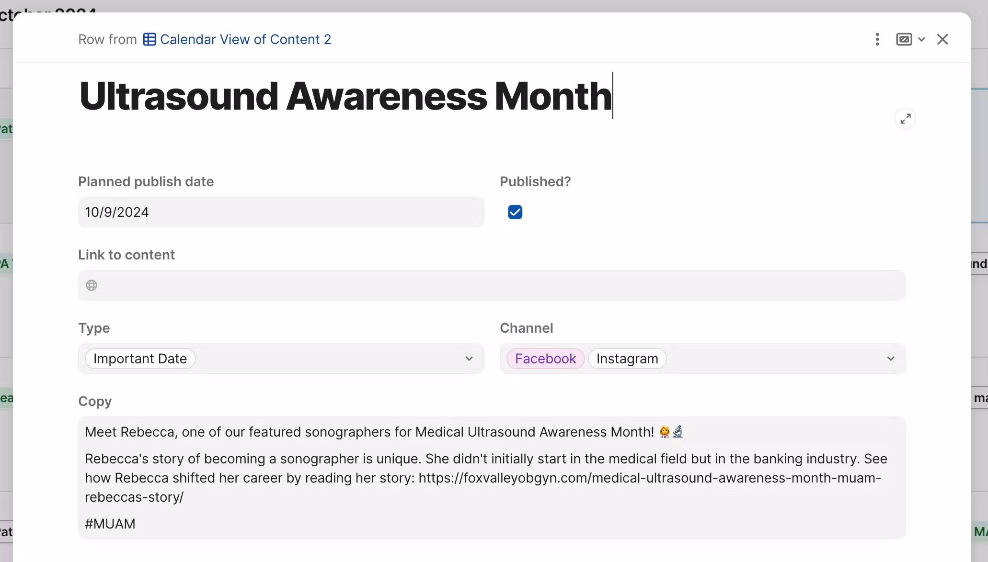Viewport: 988px width, 562px height.
Task: Uncheck the Published checkbox
Action: [515, 212]
